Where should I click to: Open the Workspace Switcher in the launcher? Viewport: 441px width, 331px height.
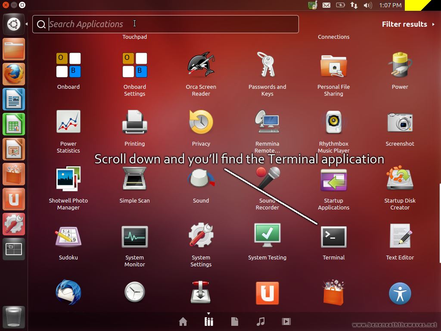pyautogui.click(x=14, y=250)
